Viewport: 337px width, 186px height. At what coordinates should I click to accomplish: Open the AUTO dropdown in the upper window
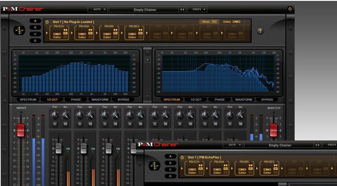coord(97,10)
